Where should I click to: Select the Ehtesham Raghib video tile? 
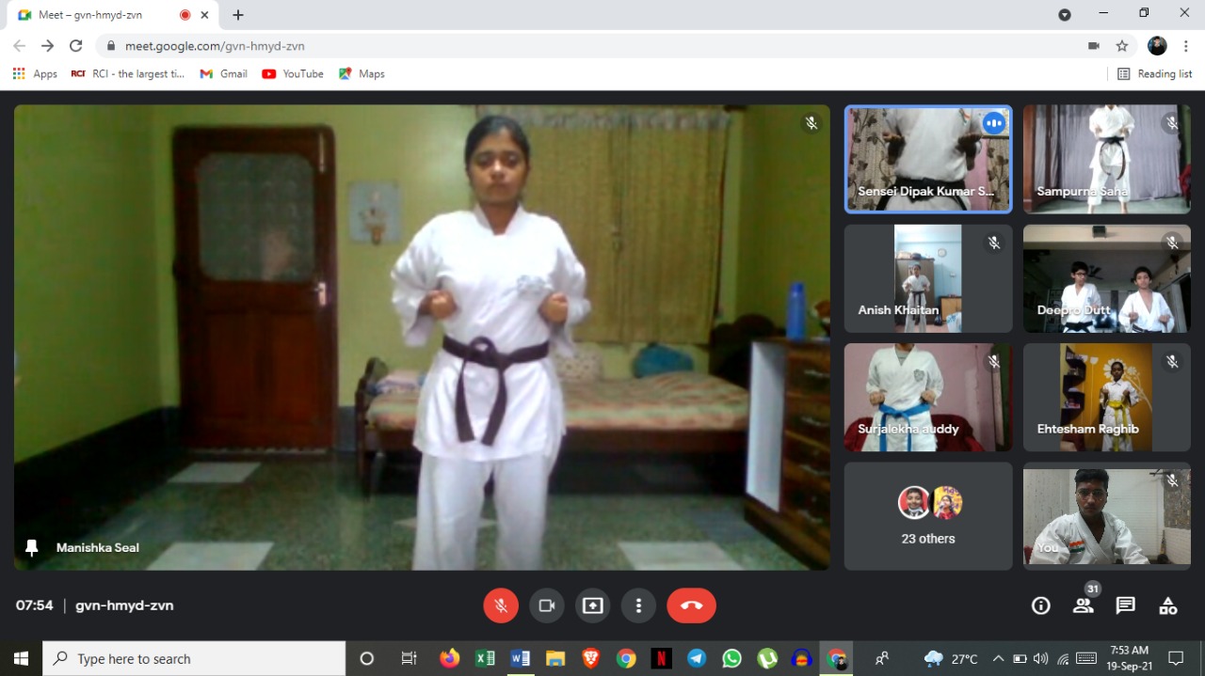(1107, 397)
